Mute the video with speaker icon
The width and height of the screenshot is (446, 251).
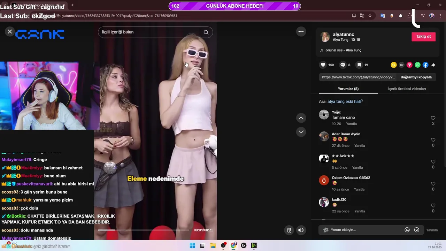coord(301,230)
